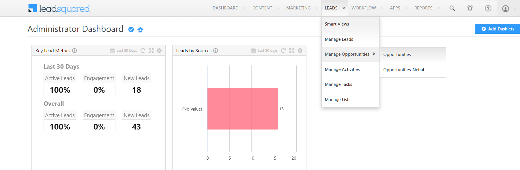Open the WORKFLOW menu

pyautogui.click(x=364, y=8)
